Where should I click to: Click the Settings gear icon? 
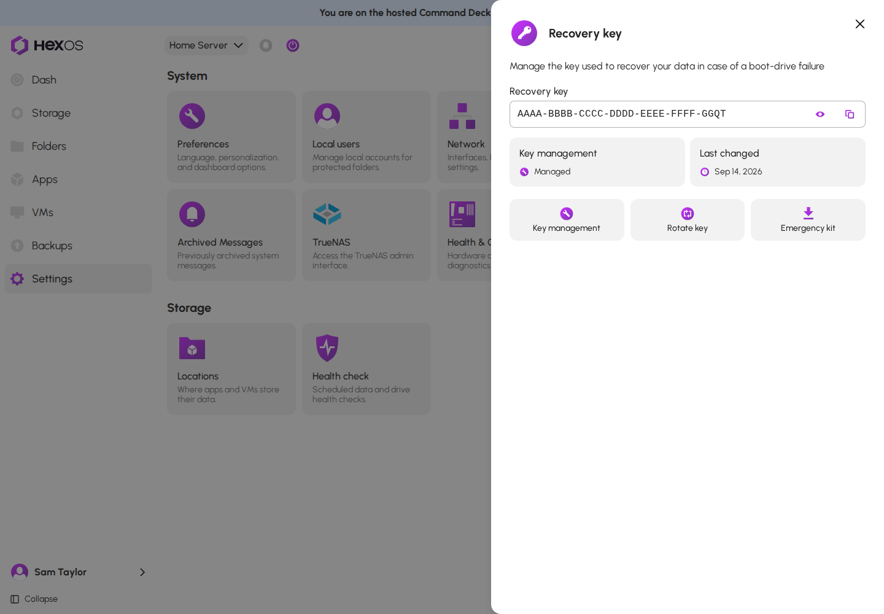[17, 279]
